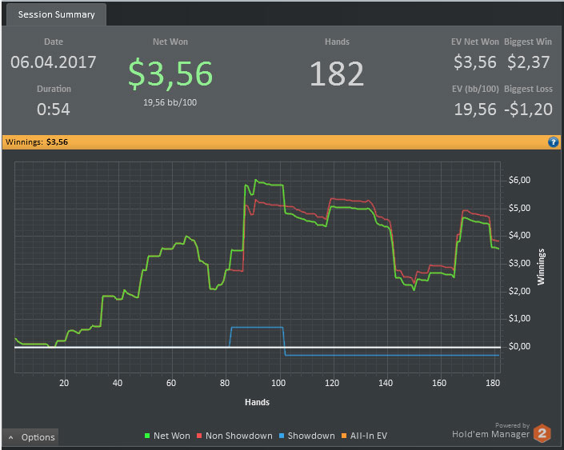
Task: Click the 19,56 bb/100 text under Net Won
Action: coord(170,102)
